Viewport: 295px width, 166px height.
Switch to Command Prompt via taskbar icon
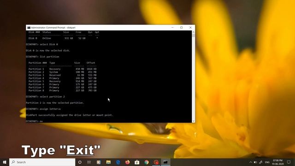(x=165, y=162)
